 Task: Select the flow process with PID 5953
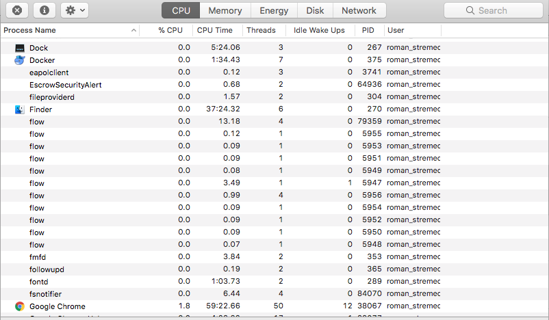click(37, 146)
